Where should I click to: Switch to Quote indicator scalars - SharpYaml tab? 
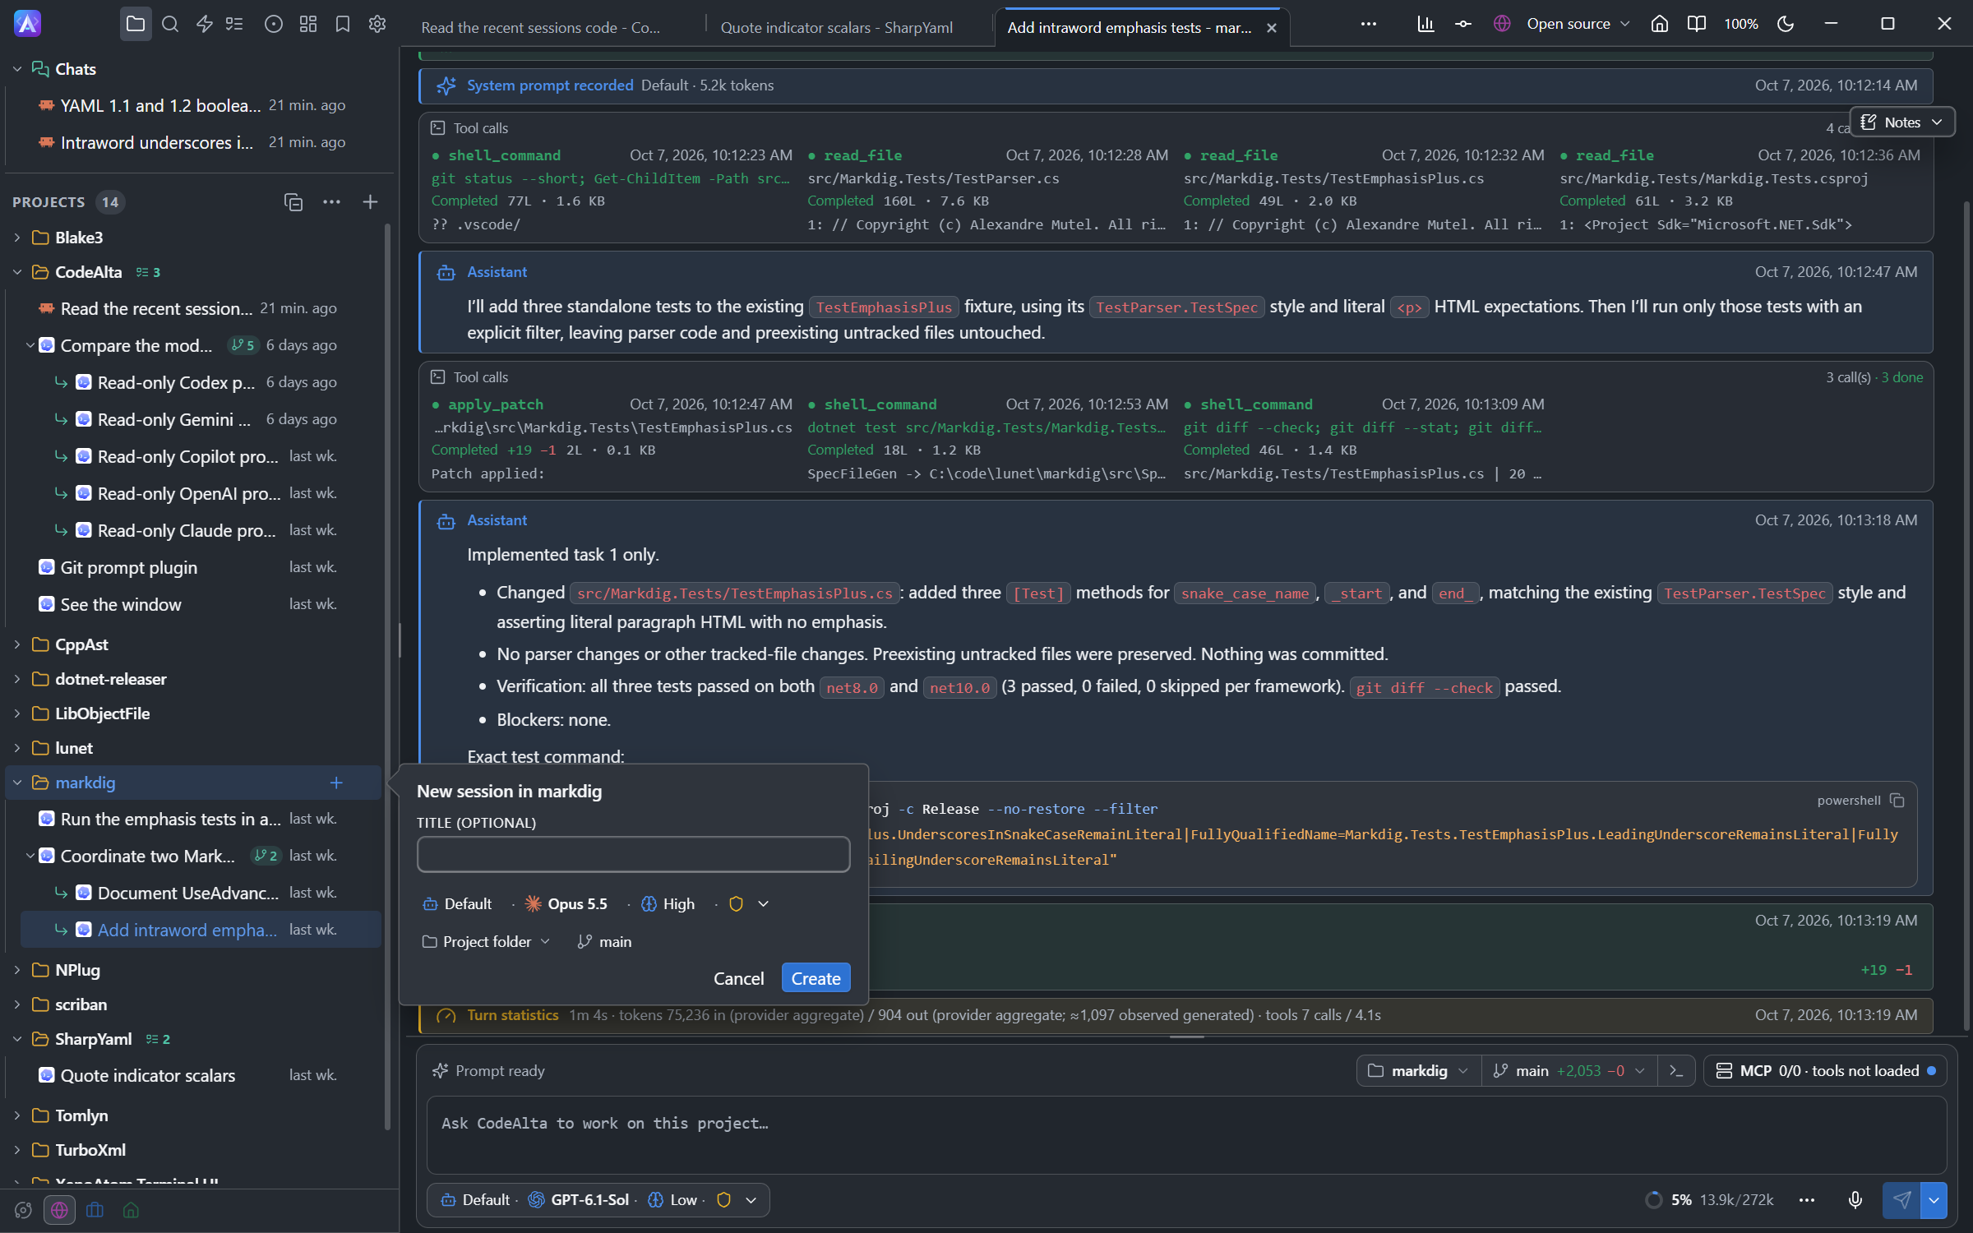tap(837, 28)
